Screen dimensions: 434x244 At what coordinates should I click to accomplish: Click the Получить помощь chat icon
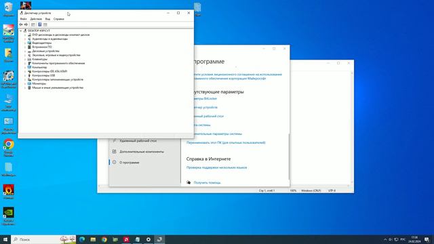click(x=189, y=182)
